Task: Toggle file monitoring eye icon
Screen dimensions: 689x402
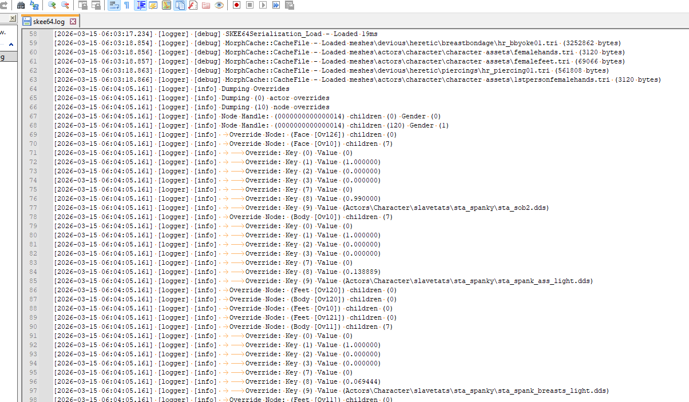Action: (x=219, y=5)
